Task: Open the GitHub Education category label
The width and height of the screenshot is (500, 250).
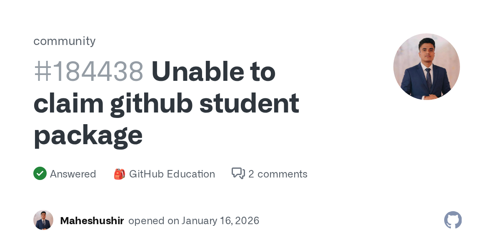Action: point(172,174)
